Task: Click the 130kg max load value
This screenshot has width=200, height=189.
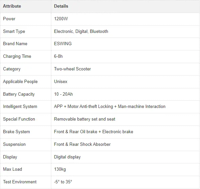Action: (60, 169)
